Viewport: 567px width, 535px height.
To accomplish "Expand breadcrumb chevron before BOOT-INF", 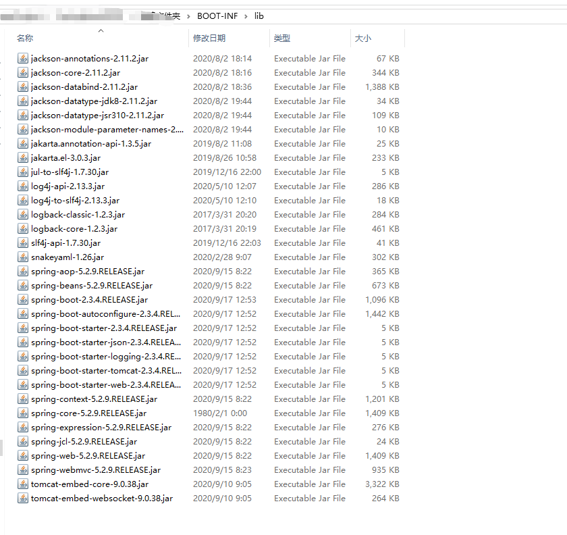I will coord(188,16).
